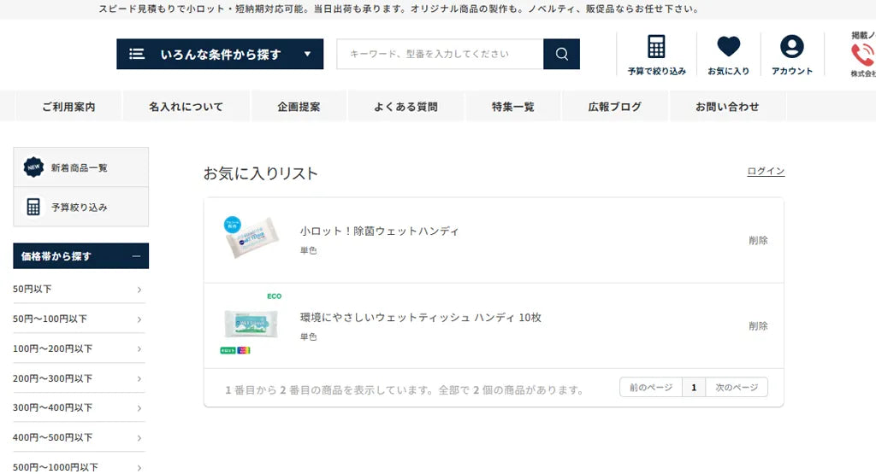Viewport: 876px width, 474px height.
Task: Open the budget filter calculator icon in header
Action: [x=656, y=47]
